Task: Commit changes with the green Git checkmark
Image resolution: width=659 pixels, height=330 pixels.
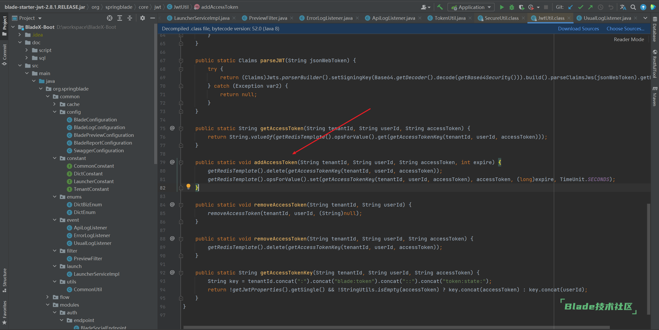Action: click(x=580, y=7)
